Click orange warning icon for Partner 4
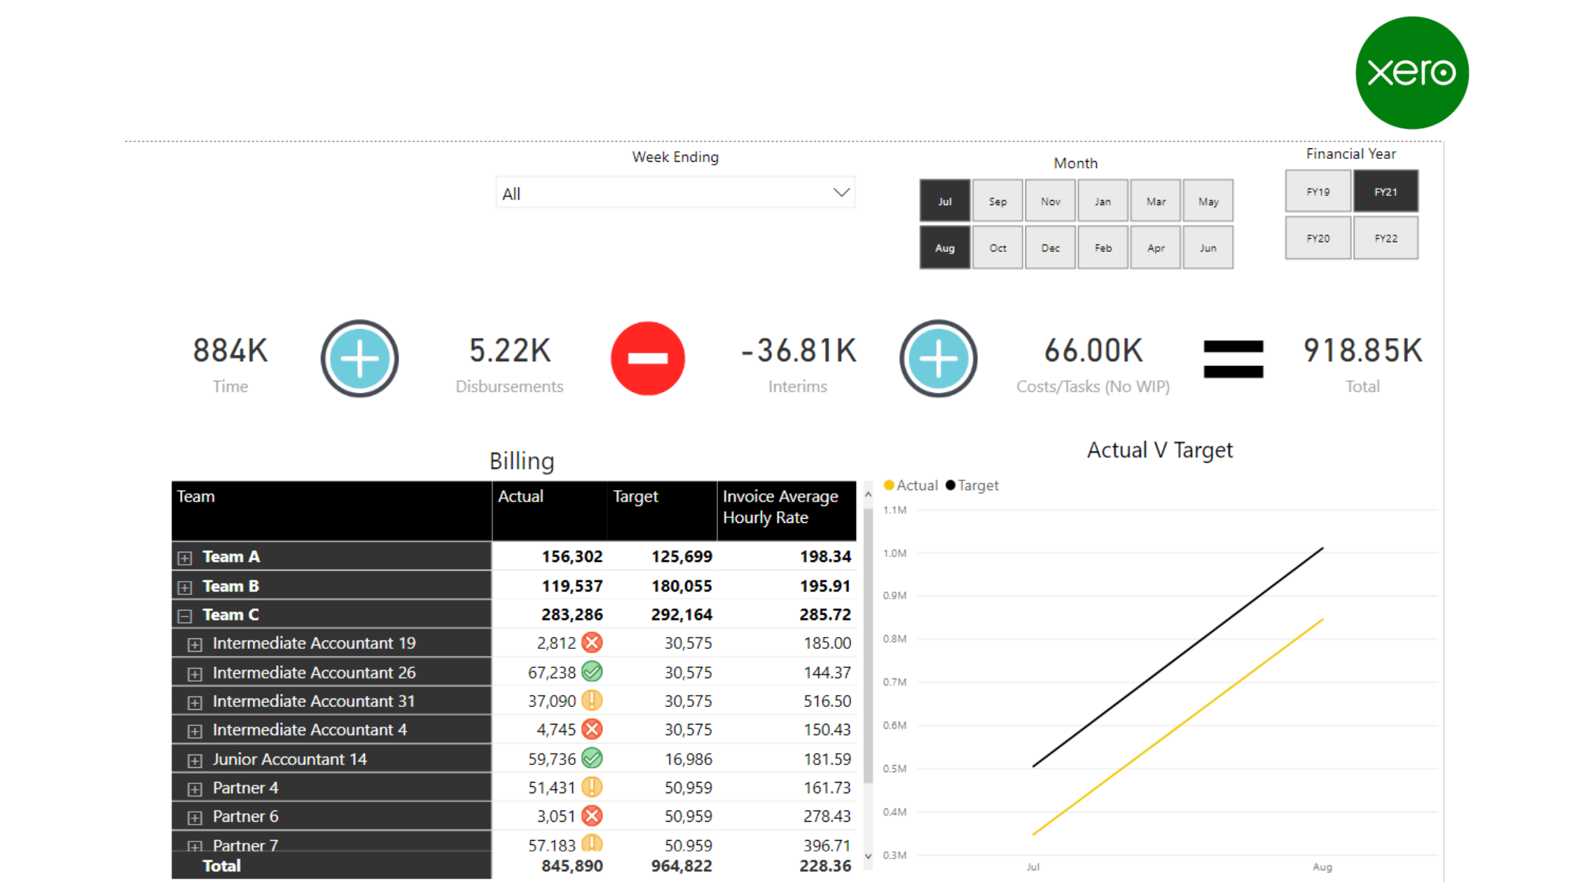Screen dimensions: 1569x882 click(x=592, y=787)
